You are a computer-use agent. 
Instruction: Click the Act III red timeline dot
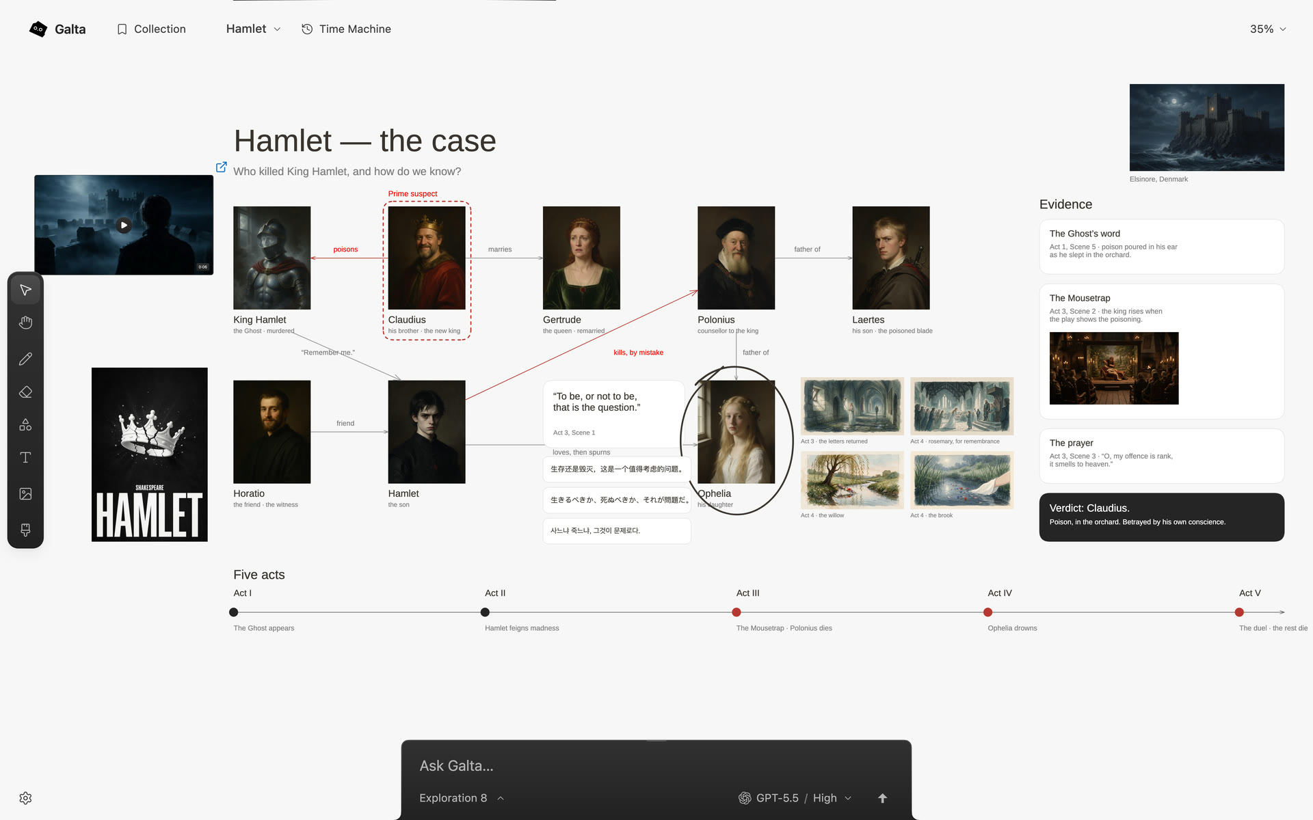[737, 612]
